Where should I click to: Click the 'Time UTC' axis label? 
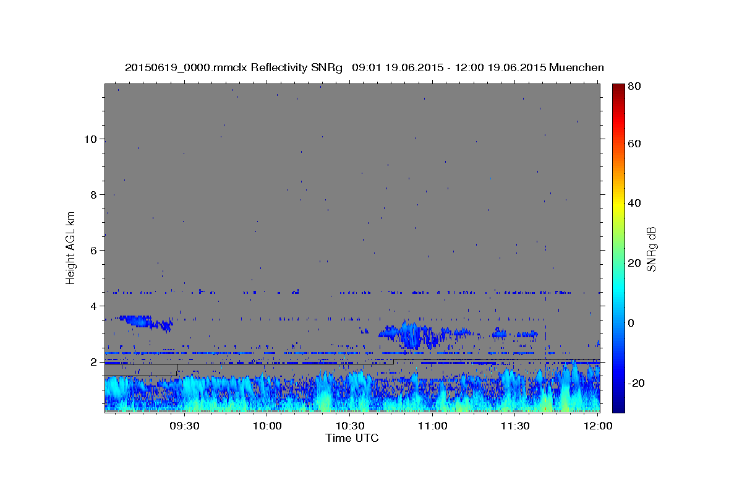click(x=352, y=438)
